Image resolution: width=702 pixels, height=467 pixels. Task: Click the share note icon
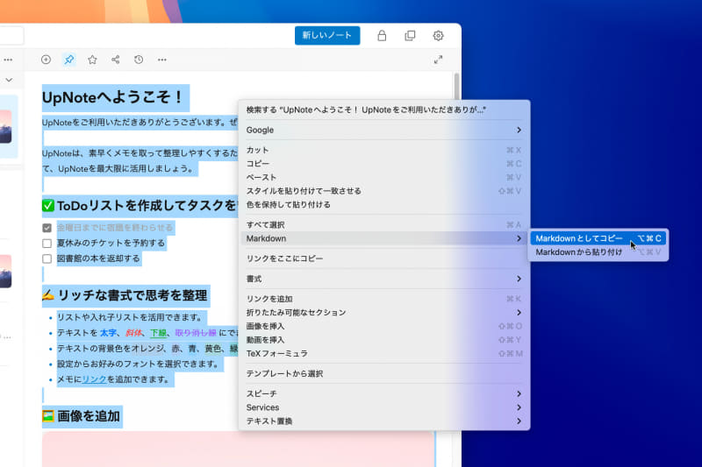(116, 60)
